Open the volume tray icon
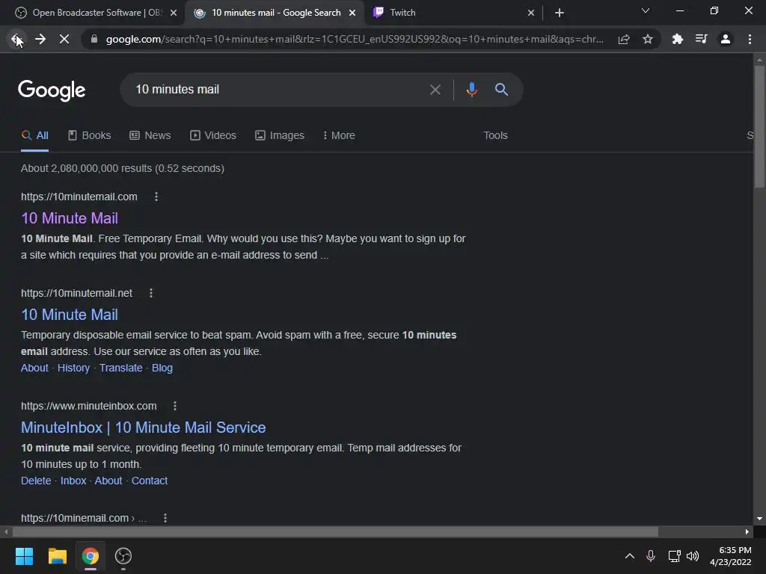 [x=693, y=556]
